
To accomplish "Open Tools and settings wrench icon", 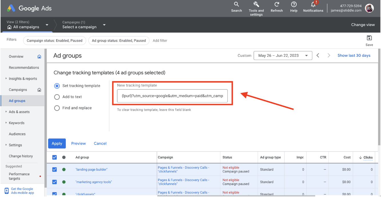I will point(256,4).
